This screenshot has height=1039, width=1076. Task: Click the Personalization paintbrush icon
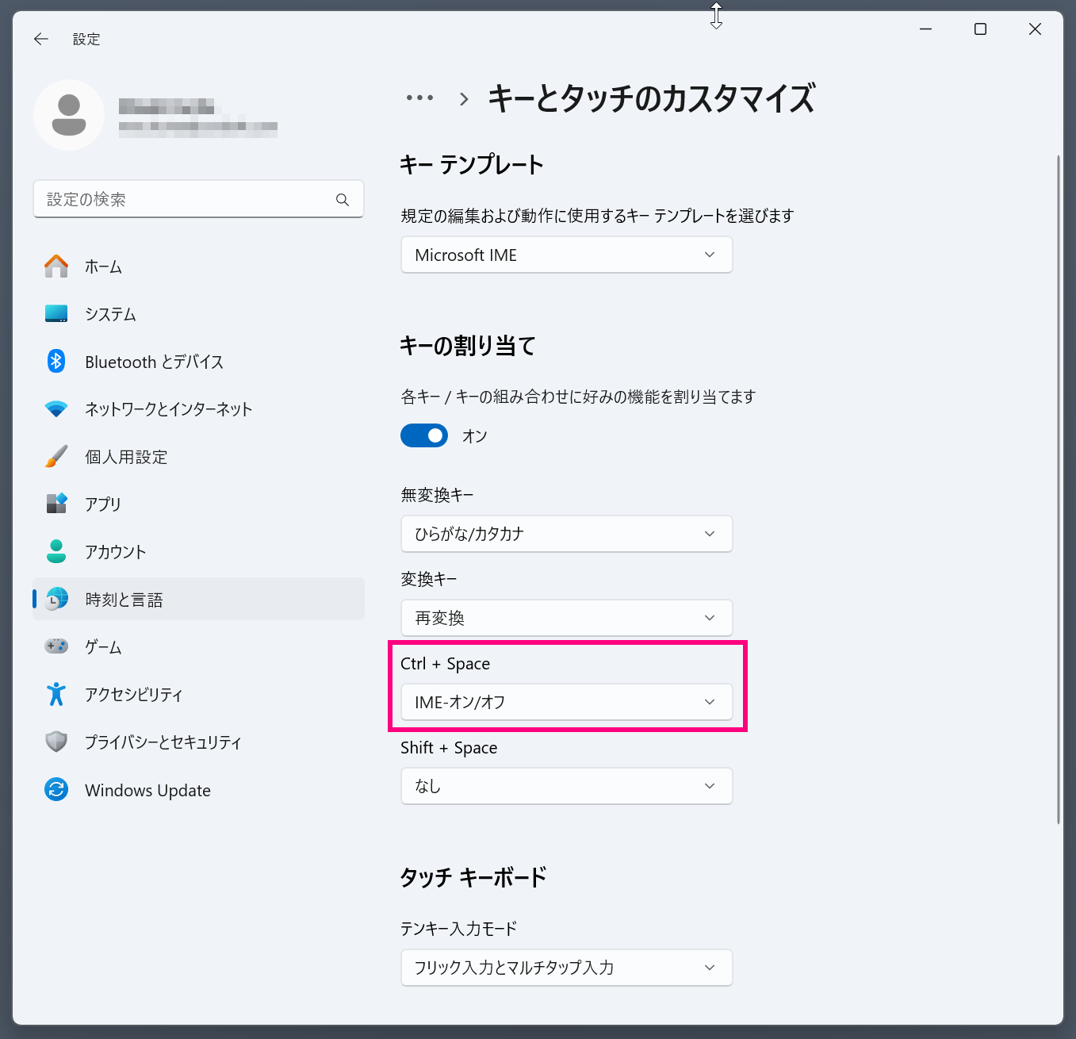click(x=56, y=457)
